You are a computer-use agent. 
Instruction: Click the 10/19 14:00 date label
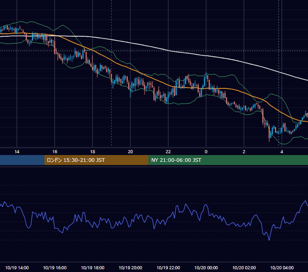pos(17,267)
